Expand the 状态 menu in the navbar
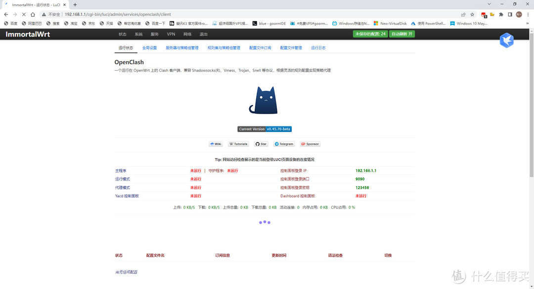This screenshot has height=289, width=534. pyautogui.click(x=123, y=34)
